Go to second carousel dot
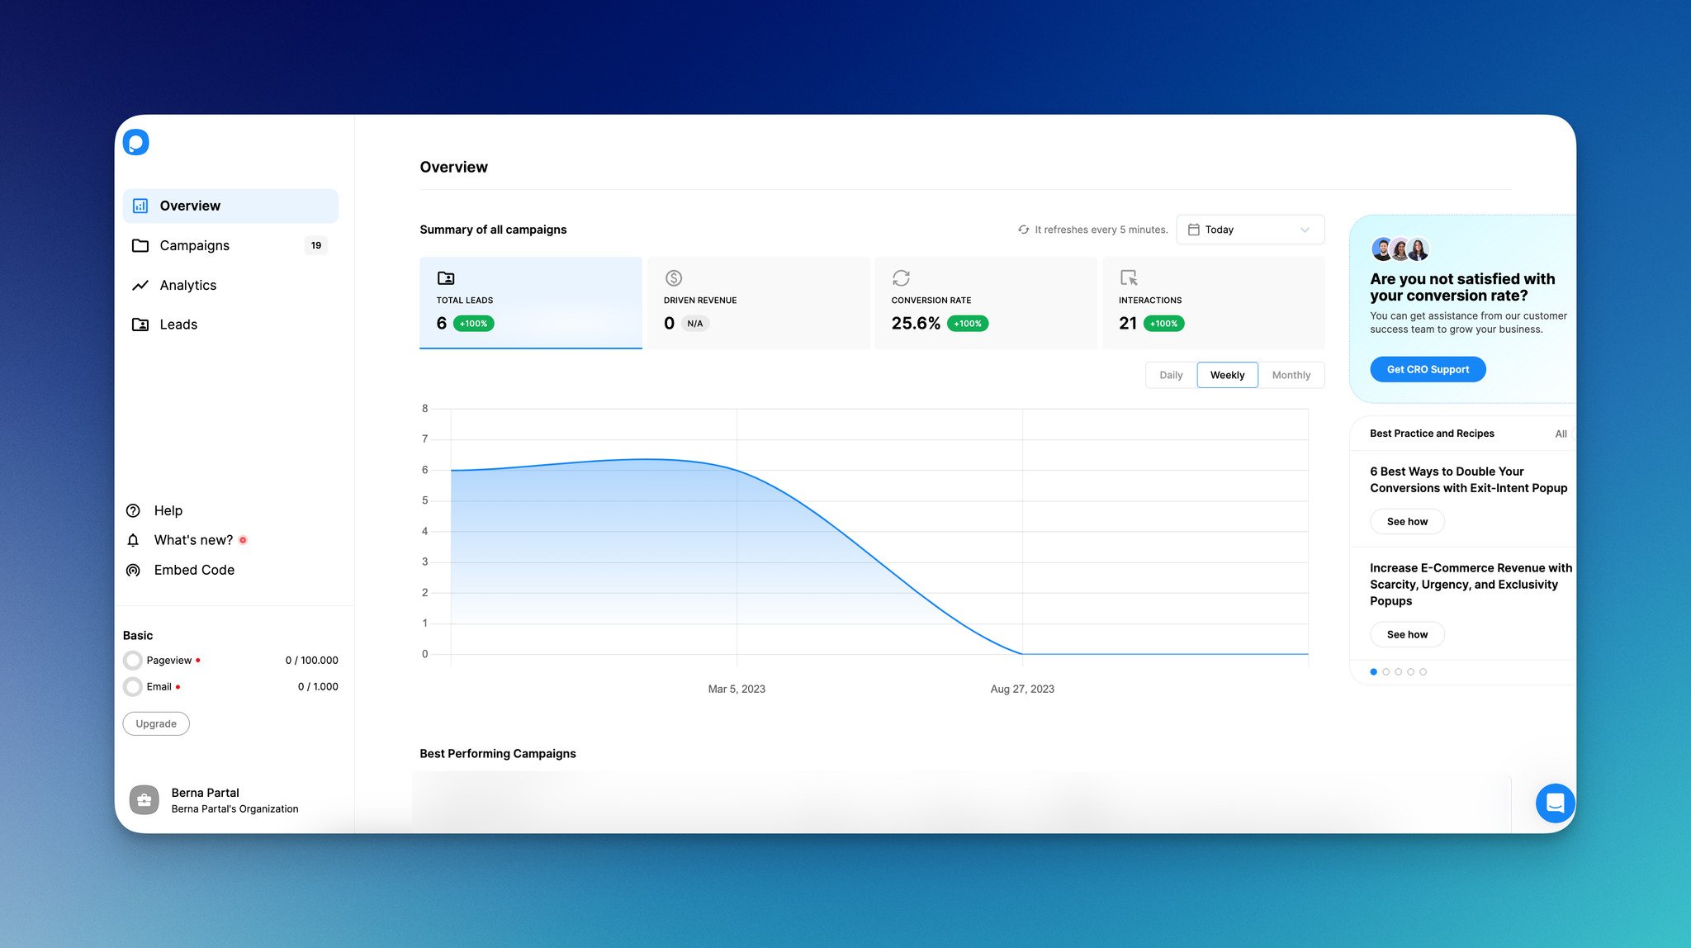Screen dimensions: 1691x948 click(1385, 671)
